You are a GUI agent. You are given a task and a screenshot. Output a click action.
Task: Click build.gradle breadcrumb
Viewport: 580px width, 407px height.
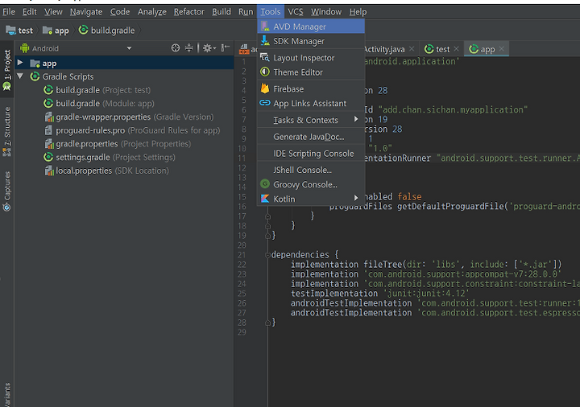pyautogui.click(x=107, y=31)
